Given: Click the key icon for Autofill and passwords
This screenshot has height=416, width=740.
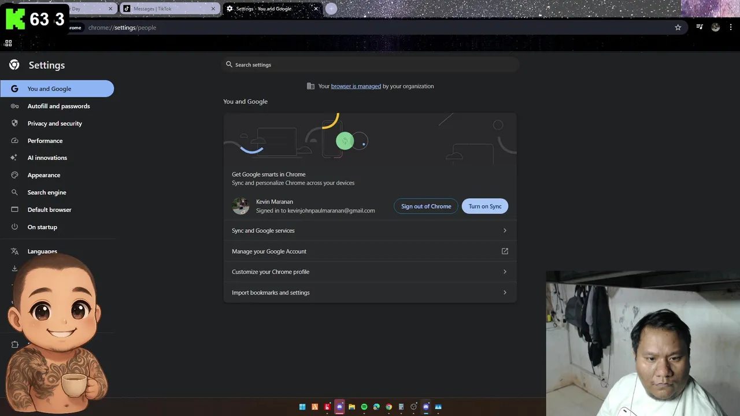Looking at the screenshot, I should [14, 106].
